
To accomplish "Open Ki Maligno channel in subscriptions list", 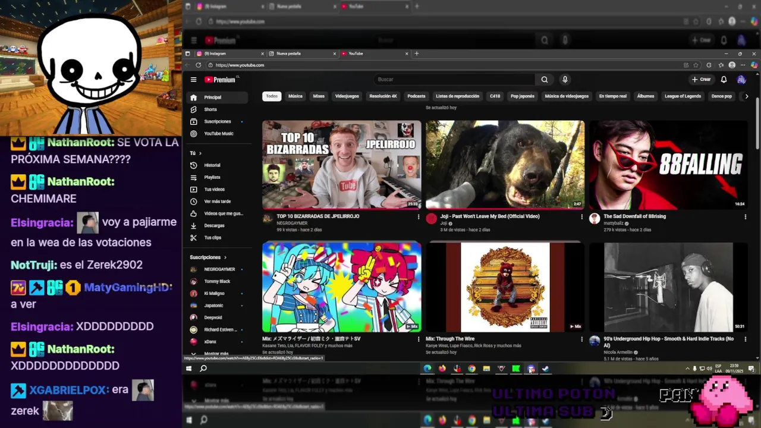I will tap(216, 294).
